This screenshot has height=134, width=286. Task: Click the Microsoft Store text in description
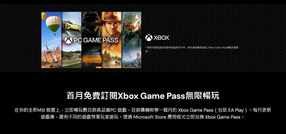(x=150, y=117)
